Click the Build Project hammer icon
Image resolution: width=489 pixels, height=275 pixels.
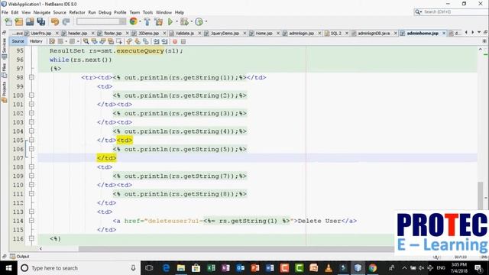coord(147,22)
